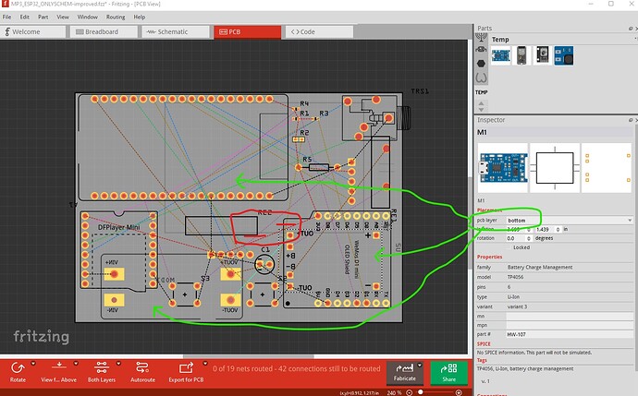This screenshot has width=638, height=396.
Task: Undock the Parts panel
Action: click(631, 29)
